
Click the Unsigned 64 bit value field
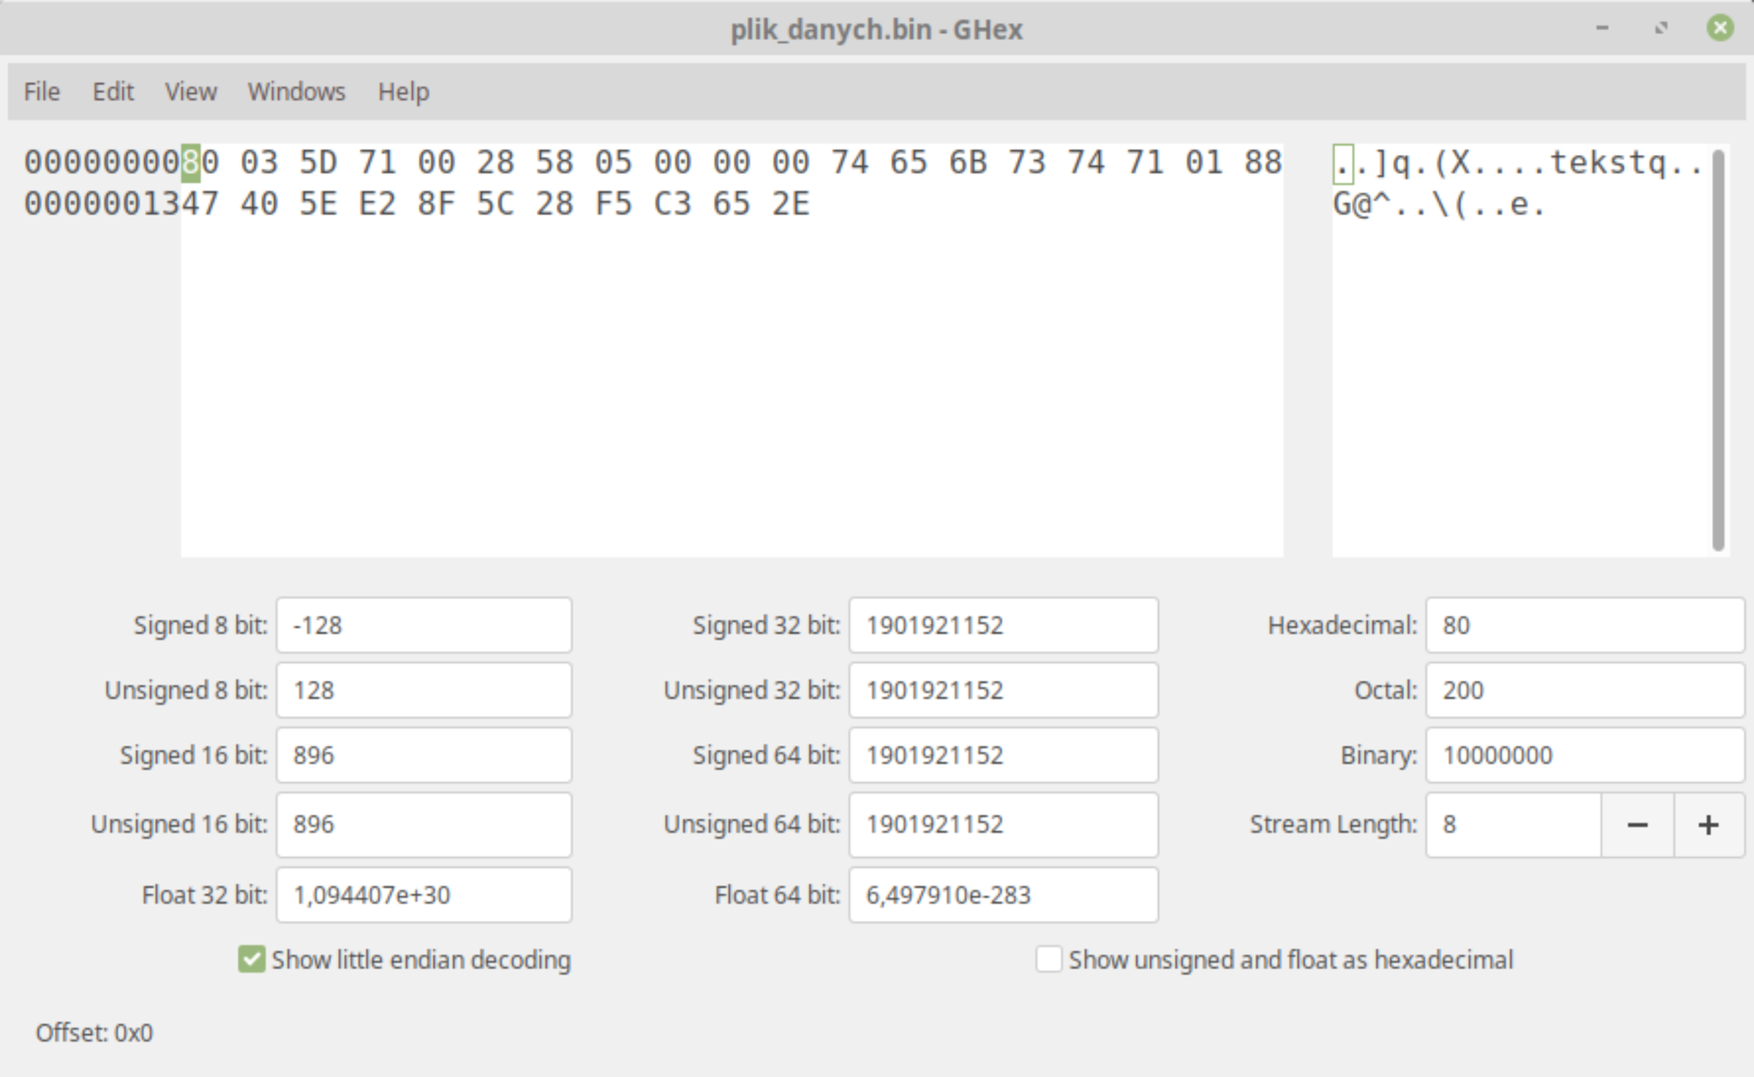point(1003,825)
